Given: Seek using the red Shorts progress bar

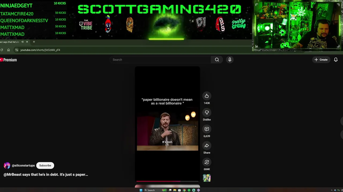Looking at the screenshot, I should (x=167, y=181).
